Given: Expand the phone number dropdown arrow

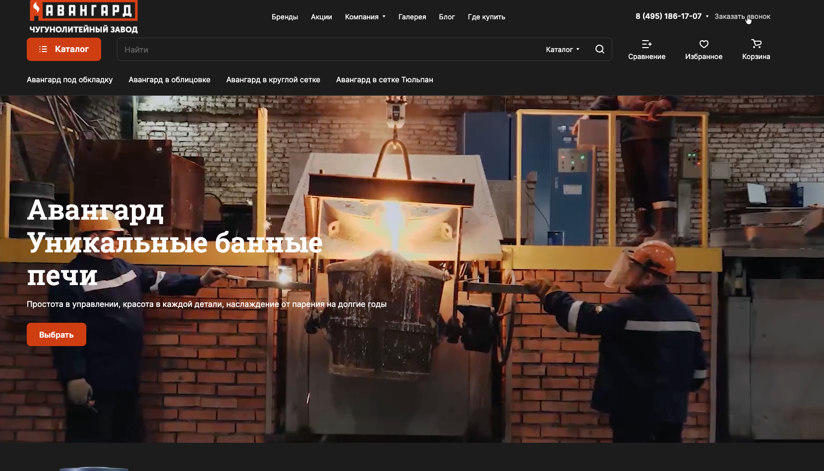Looking at the screenshot, I should 707,16.
